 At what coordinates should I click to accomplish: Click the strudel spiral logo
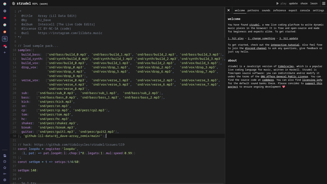point(14,4)
